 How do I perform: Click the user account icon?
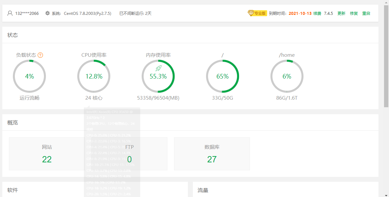pos(10,14)
